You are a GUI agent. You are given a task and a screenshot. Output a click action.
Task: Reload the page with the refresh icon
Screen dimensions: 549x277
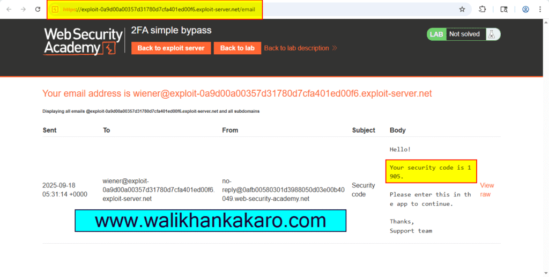pos(38,10)
